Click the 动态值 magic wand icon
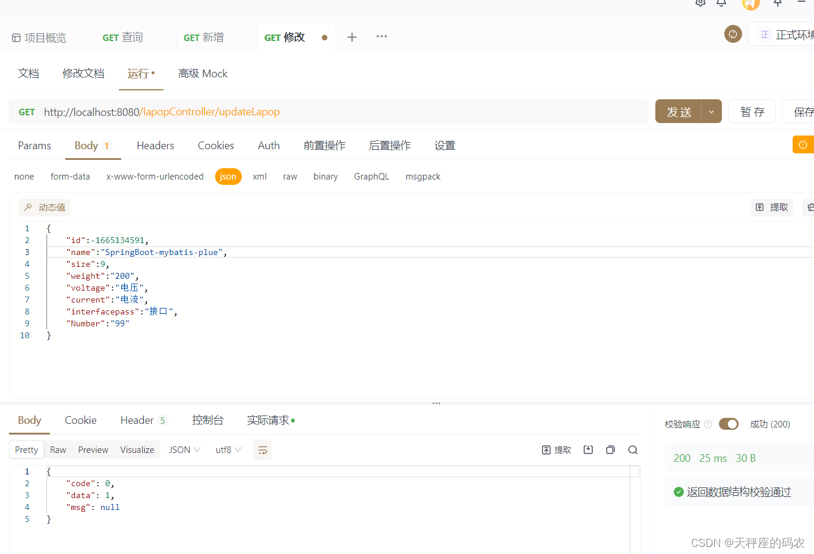The height and width of the screenshot is (554, 814). pos(28,207)
